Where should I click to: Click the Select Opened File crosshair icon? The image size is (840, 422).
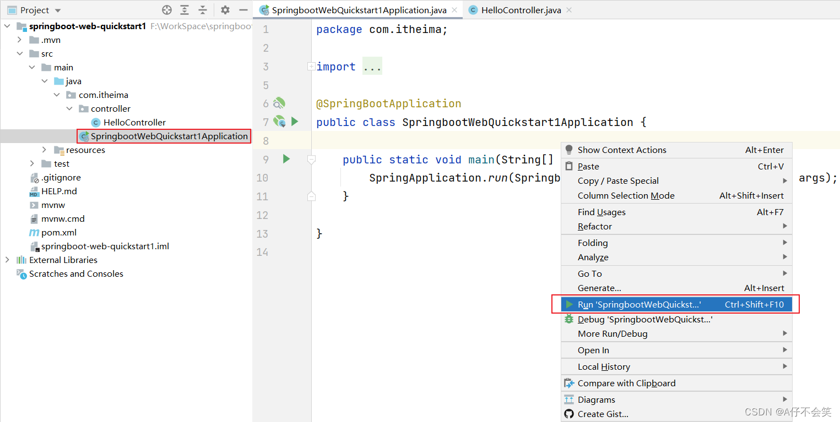pos(166,9)
